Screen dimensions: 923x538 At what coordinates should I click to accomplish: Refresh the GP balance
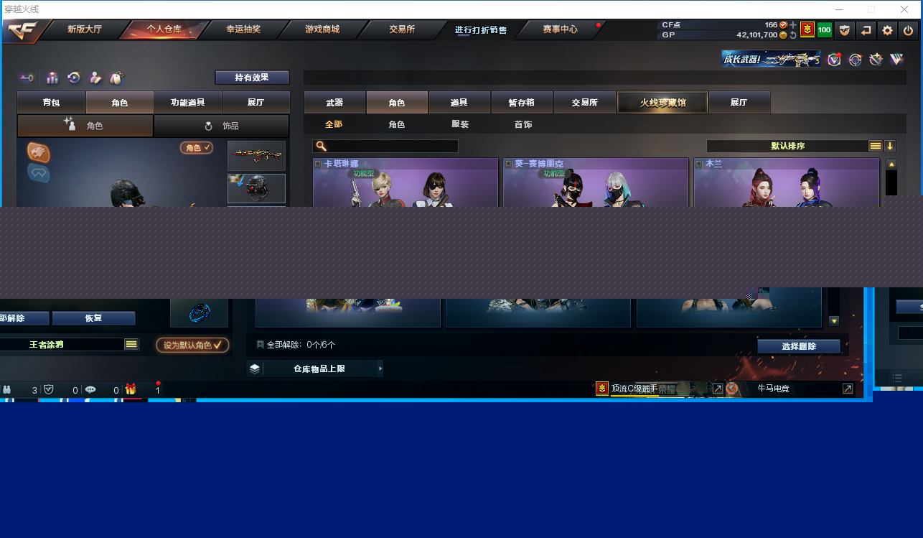click(x=793, y=34)
